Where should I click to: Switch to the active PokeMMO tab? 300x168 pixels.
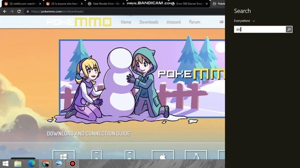[218, 4]
